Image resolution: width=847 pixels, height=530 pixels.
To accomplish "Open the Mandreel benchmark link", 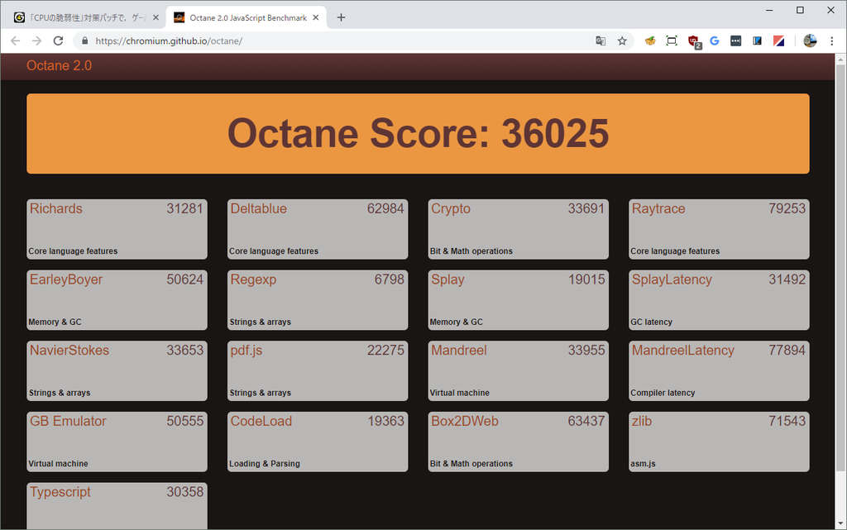I will click(458, 351).
